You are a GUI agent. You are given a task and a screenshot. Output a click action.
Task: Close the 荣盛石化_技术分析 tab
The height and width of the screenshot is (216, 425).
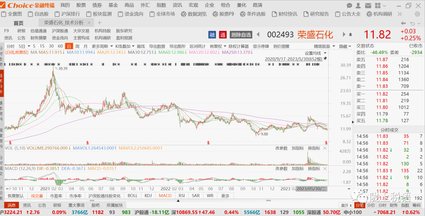point(89,23)
